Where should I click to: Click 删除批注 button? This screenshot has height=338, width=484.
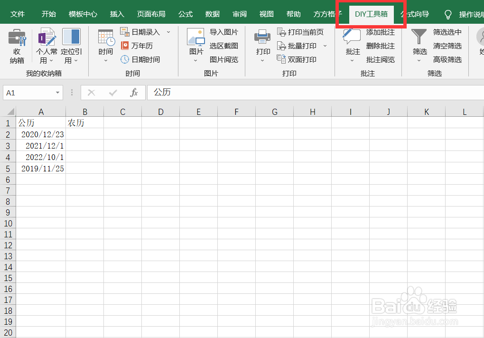click(380, 46)
